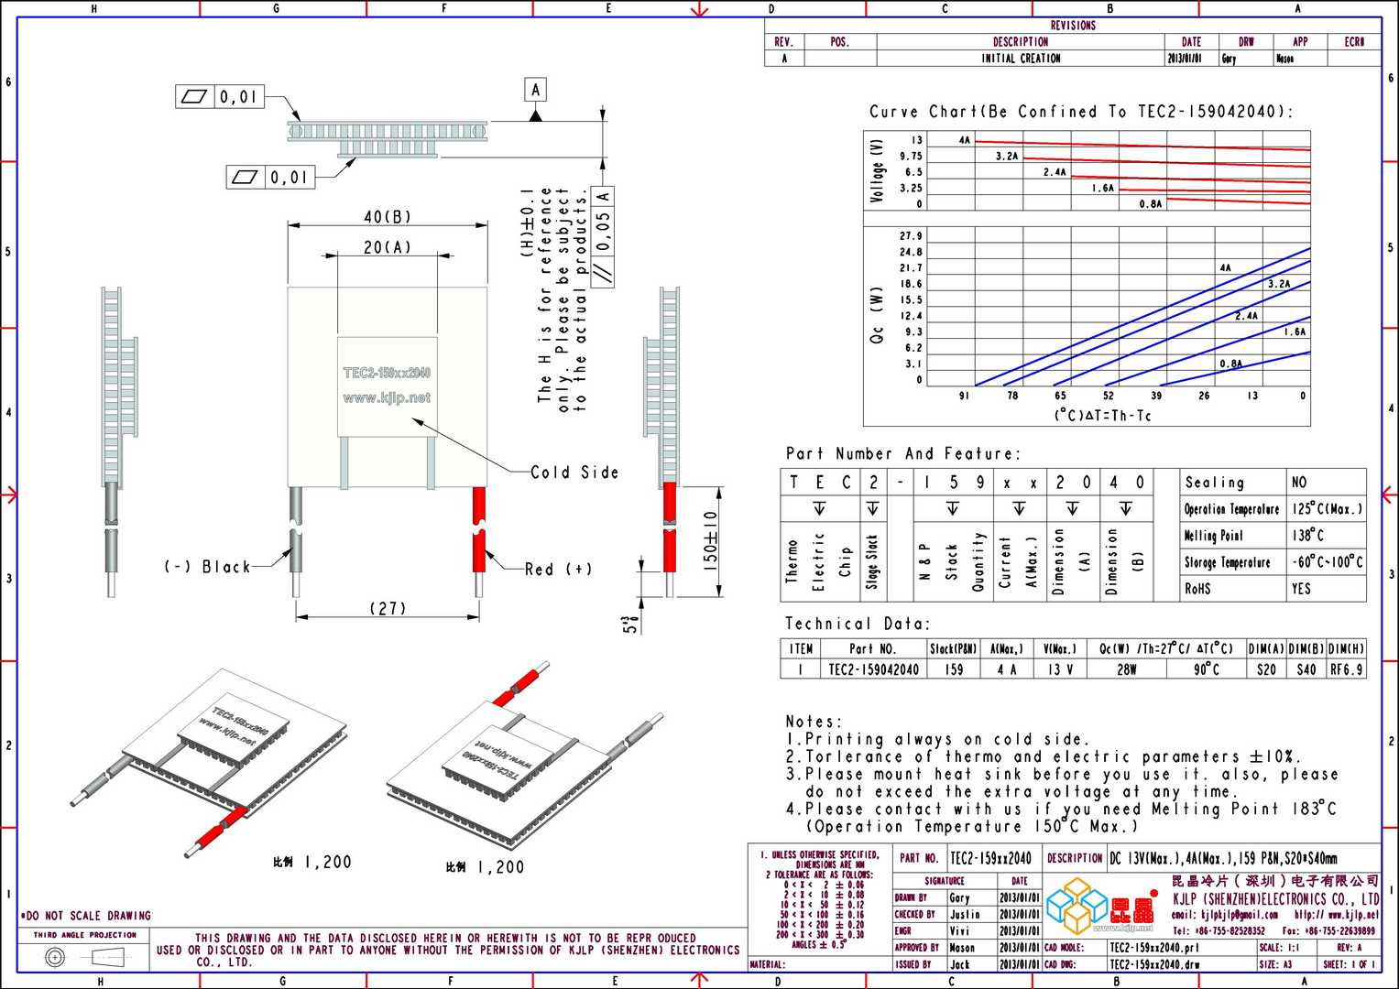Click note 2 about ±10% tolerance
Image resolution: width=1399 pixels, height=989 pixels.
1044,756
